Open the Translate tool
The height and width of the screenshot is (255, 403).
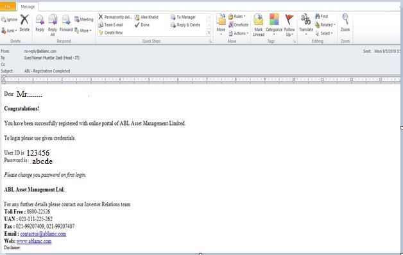click(x=306, y=24)
